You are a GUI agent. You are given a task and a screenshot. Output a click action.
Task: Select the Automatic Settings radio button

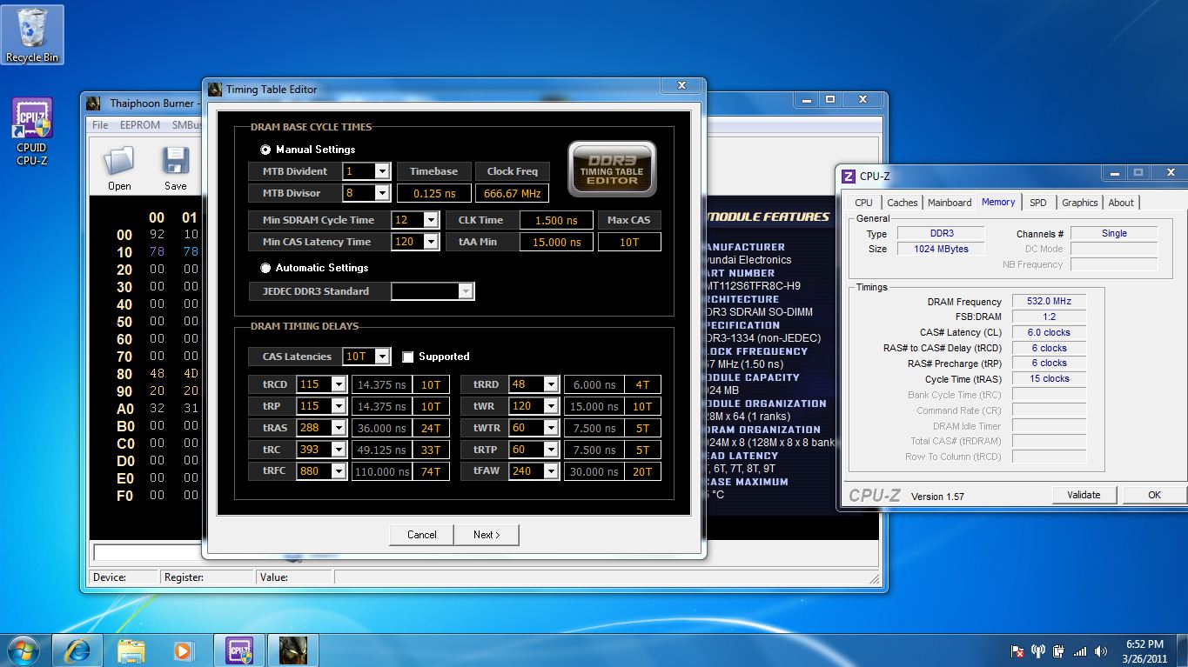point(265,268)
